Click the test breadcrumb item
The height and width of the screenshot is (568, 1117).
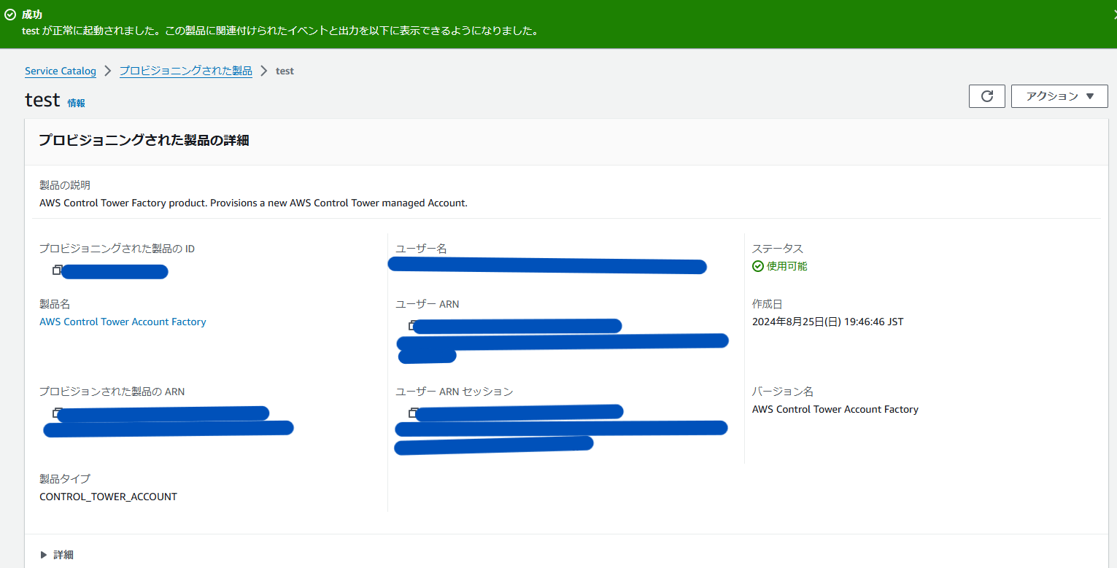pos(285,71)
